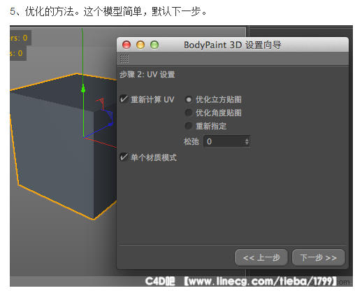
Task: Close the BodyPaint 3D 设置向导 dialog (red button)
Action: click(x=126, y=45)
